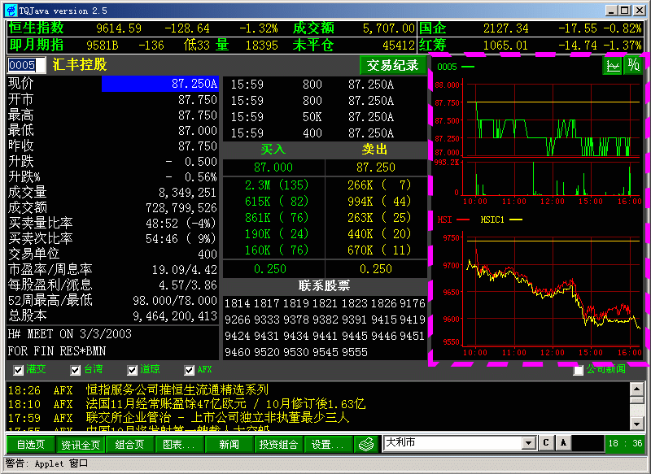
Task: Uncheck the 港交 news checkbox
Action: point(18,370)
